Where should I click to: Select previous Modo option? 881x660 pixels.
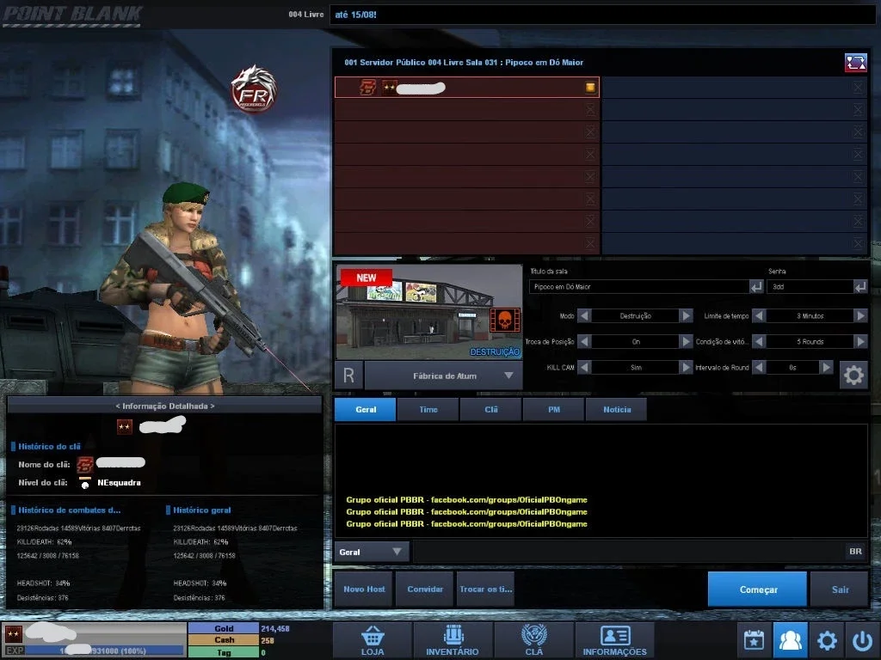(x=584, y=316)
